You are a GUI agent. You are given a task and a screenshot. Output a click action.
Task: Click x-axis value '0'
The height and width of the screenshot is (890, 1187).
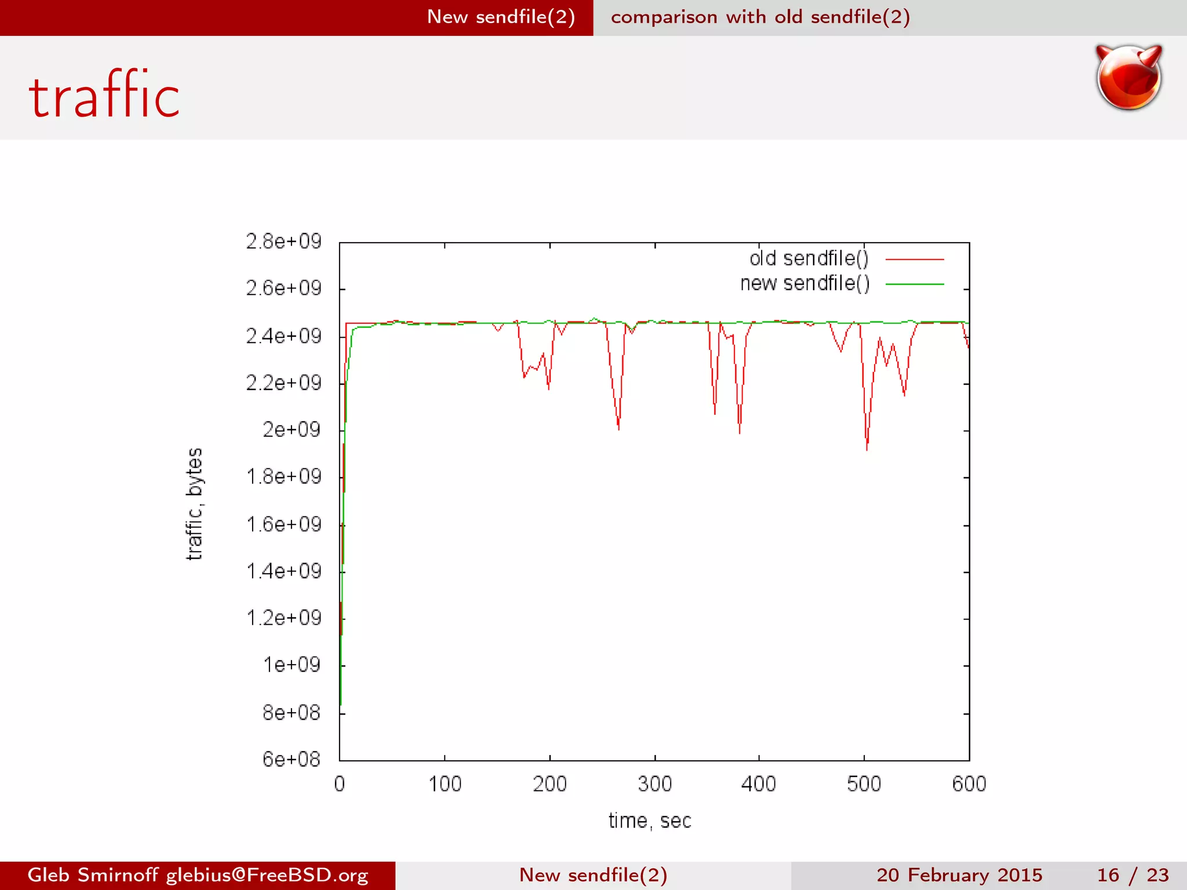[340, 784]
